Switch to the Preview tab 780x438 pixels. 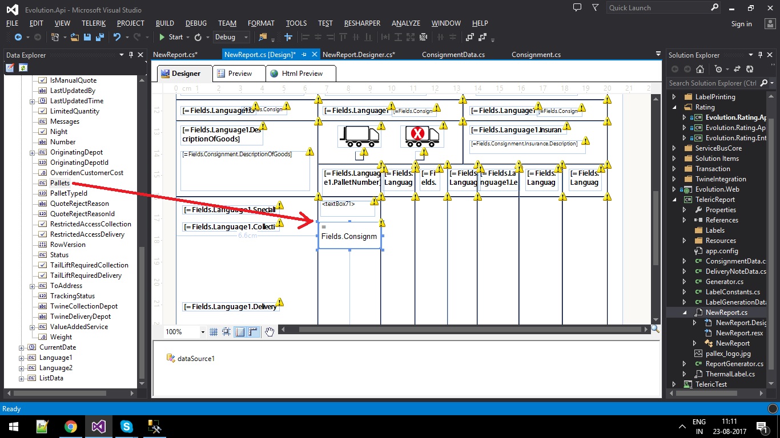tap(239, 74)
